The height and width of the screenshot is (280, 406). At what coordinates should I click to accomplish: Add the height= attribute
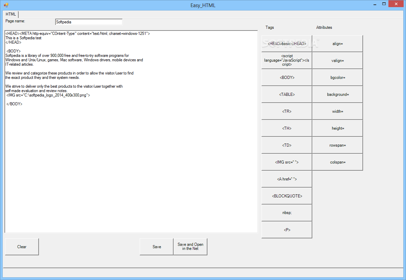[x=338, y=128]
